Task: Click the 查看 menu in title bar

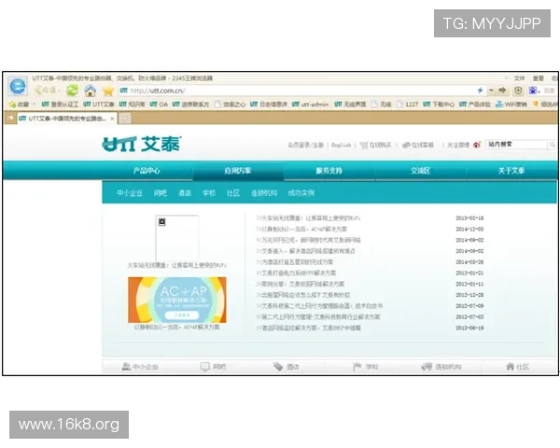Action: coord(538,78)
